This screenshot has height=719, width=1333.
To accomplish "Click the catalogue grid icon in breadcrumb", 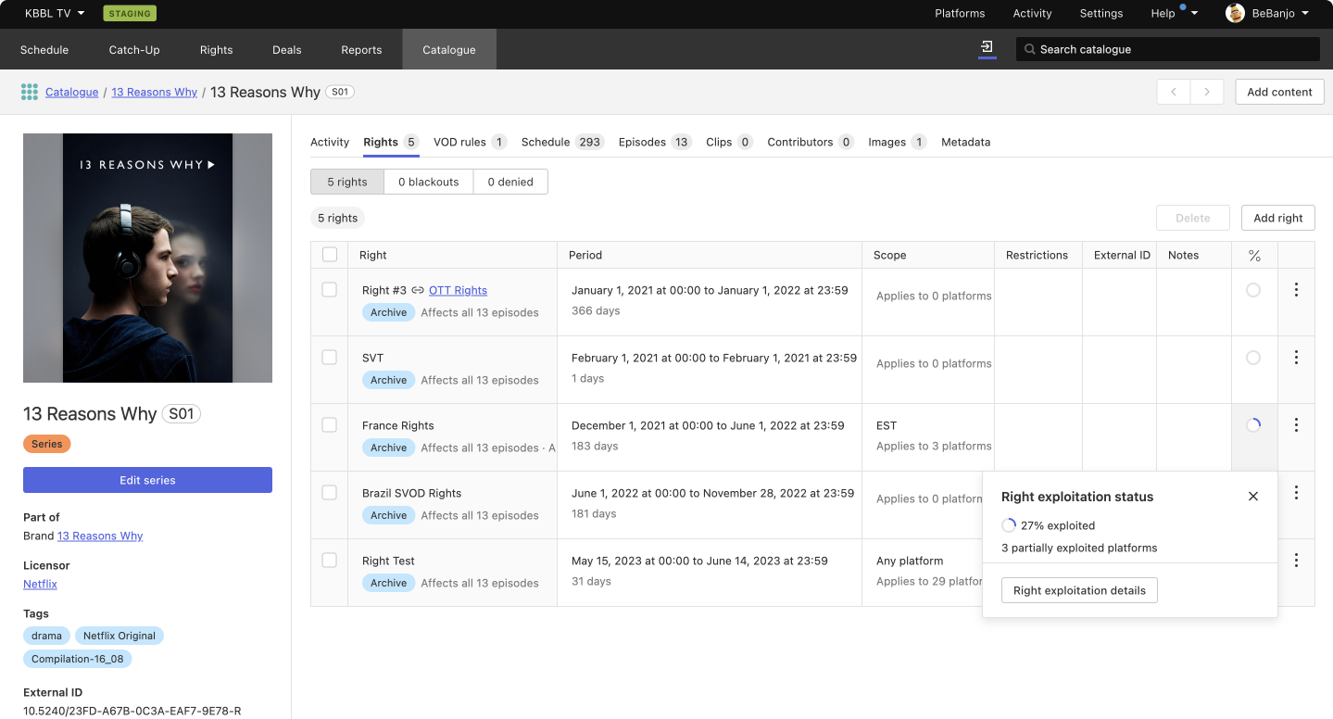I will pyautogui.click(x=30, y=92).
